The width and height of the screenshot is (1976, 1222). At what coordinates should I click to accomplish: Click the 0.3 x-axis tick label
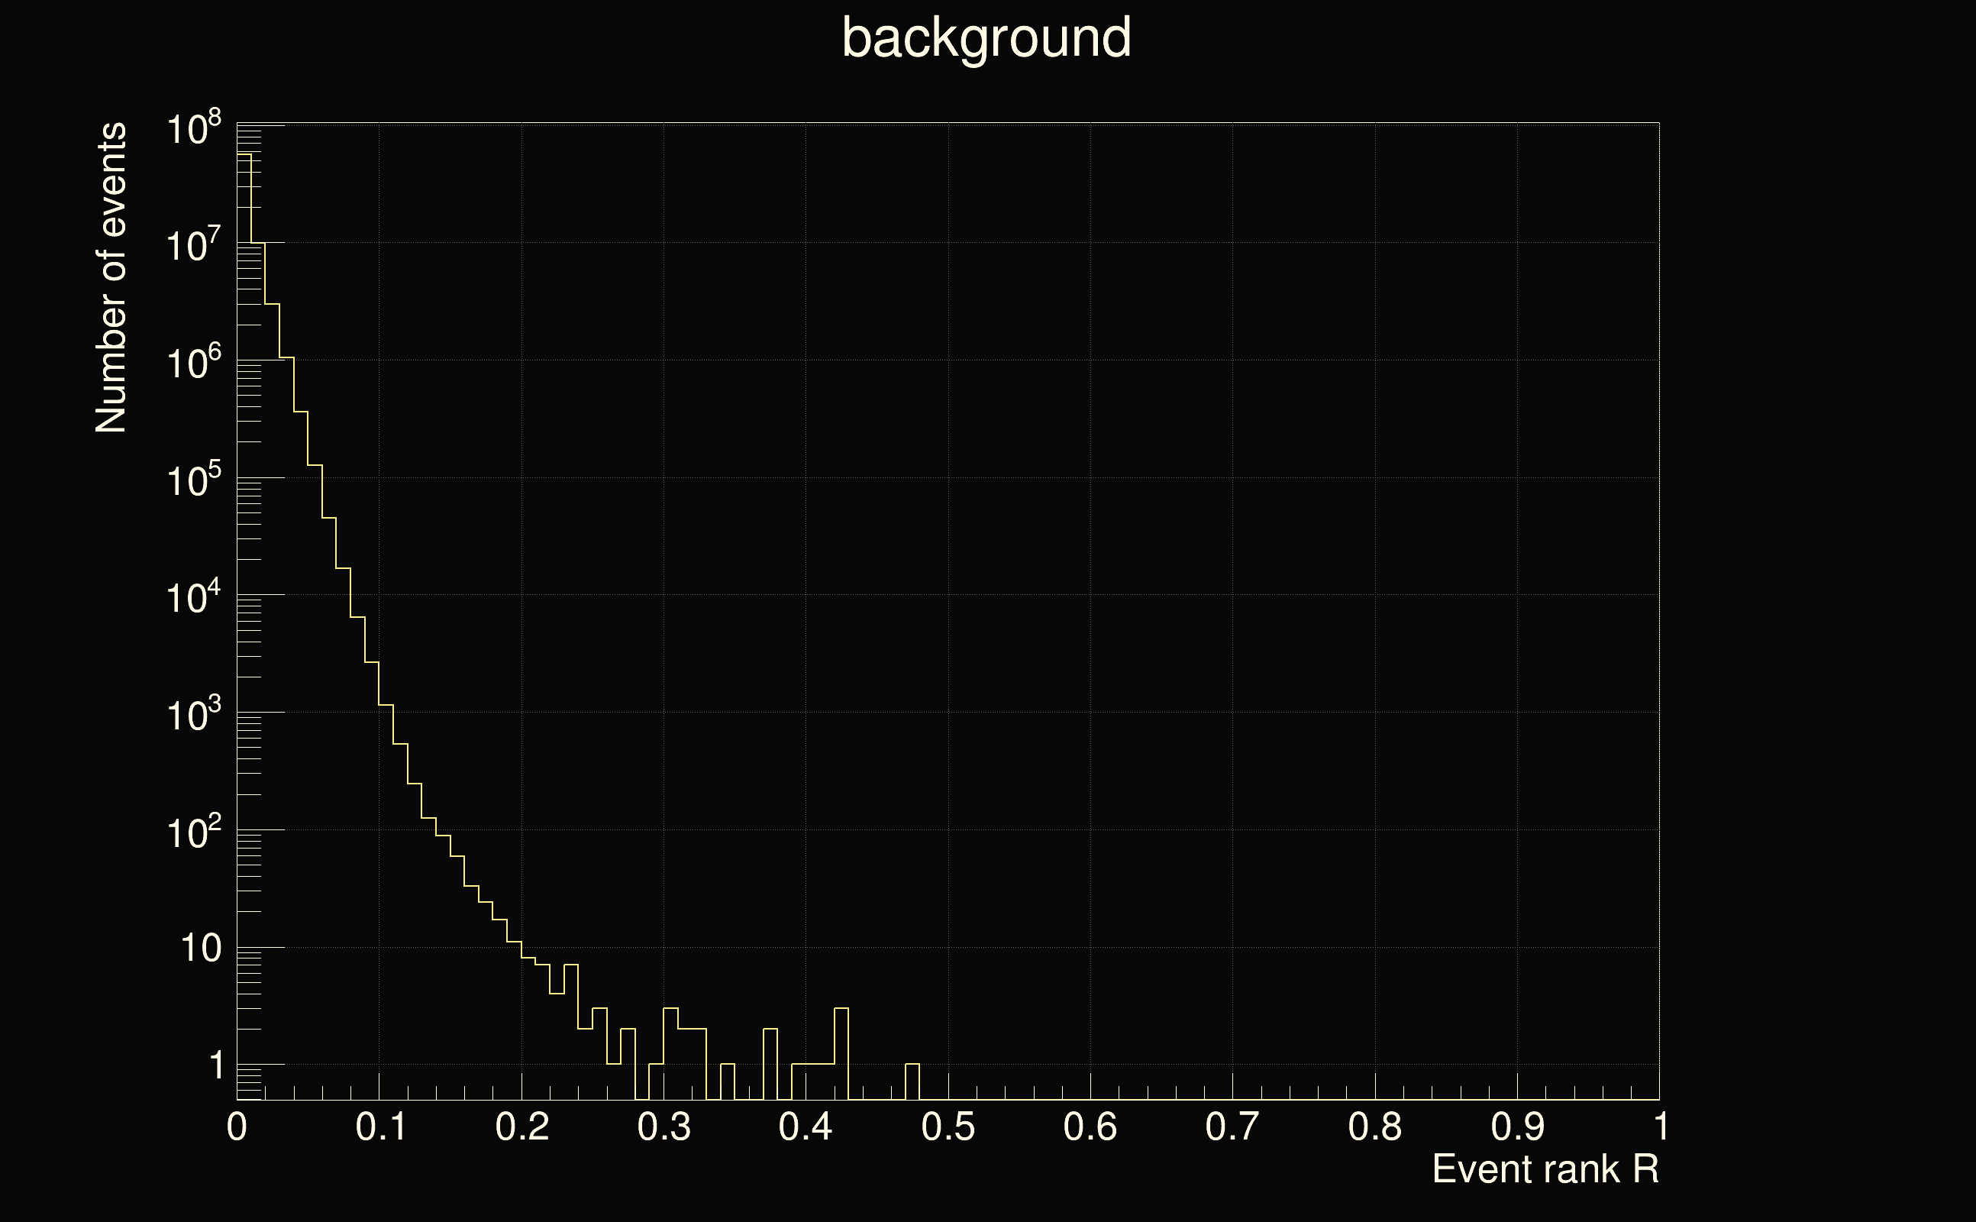tap(664, 1127)
